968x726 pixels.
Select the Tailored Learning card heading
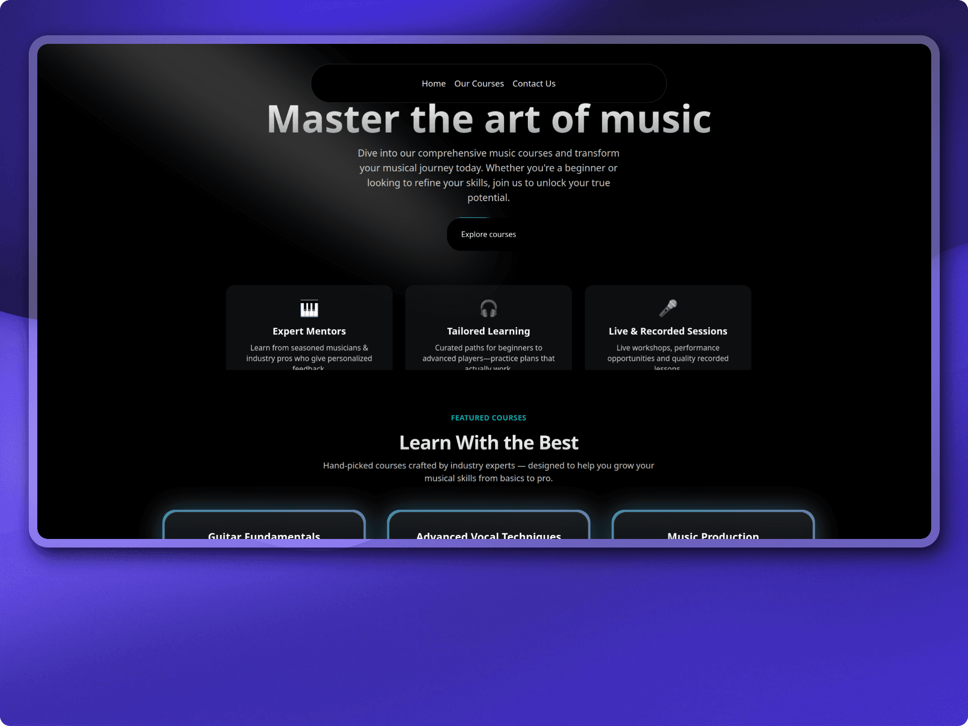[489, 331]
